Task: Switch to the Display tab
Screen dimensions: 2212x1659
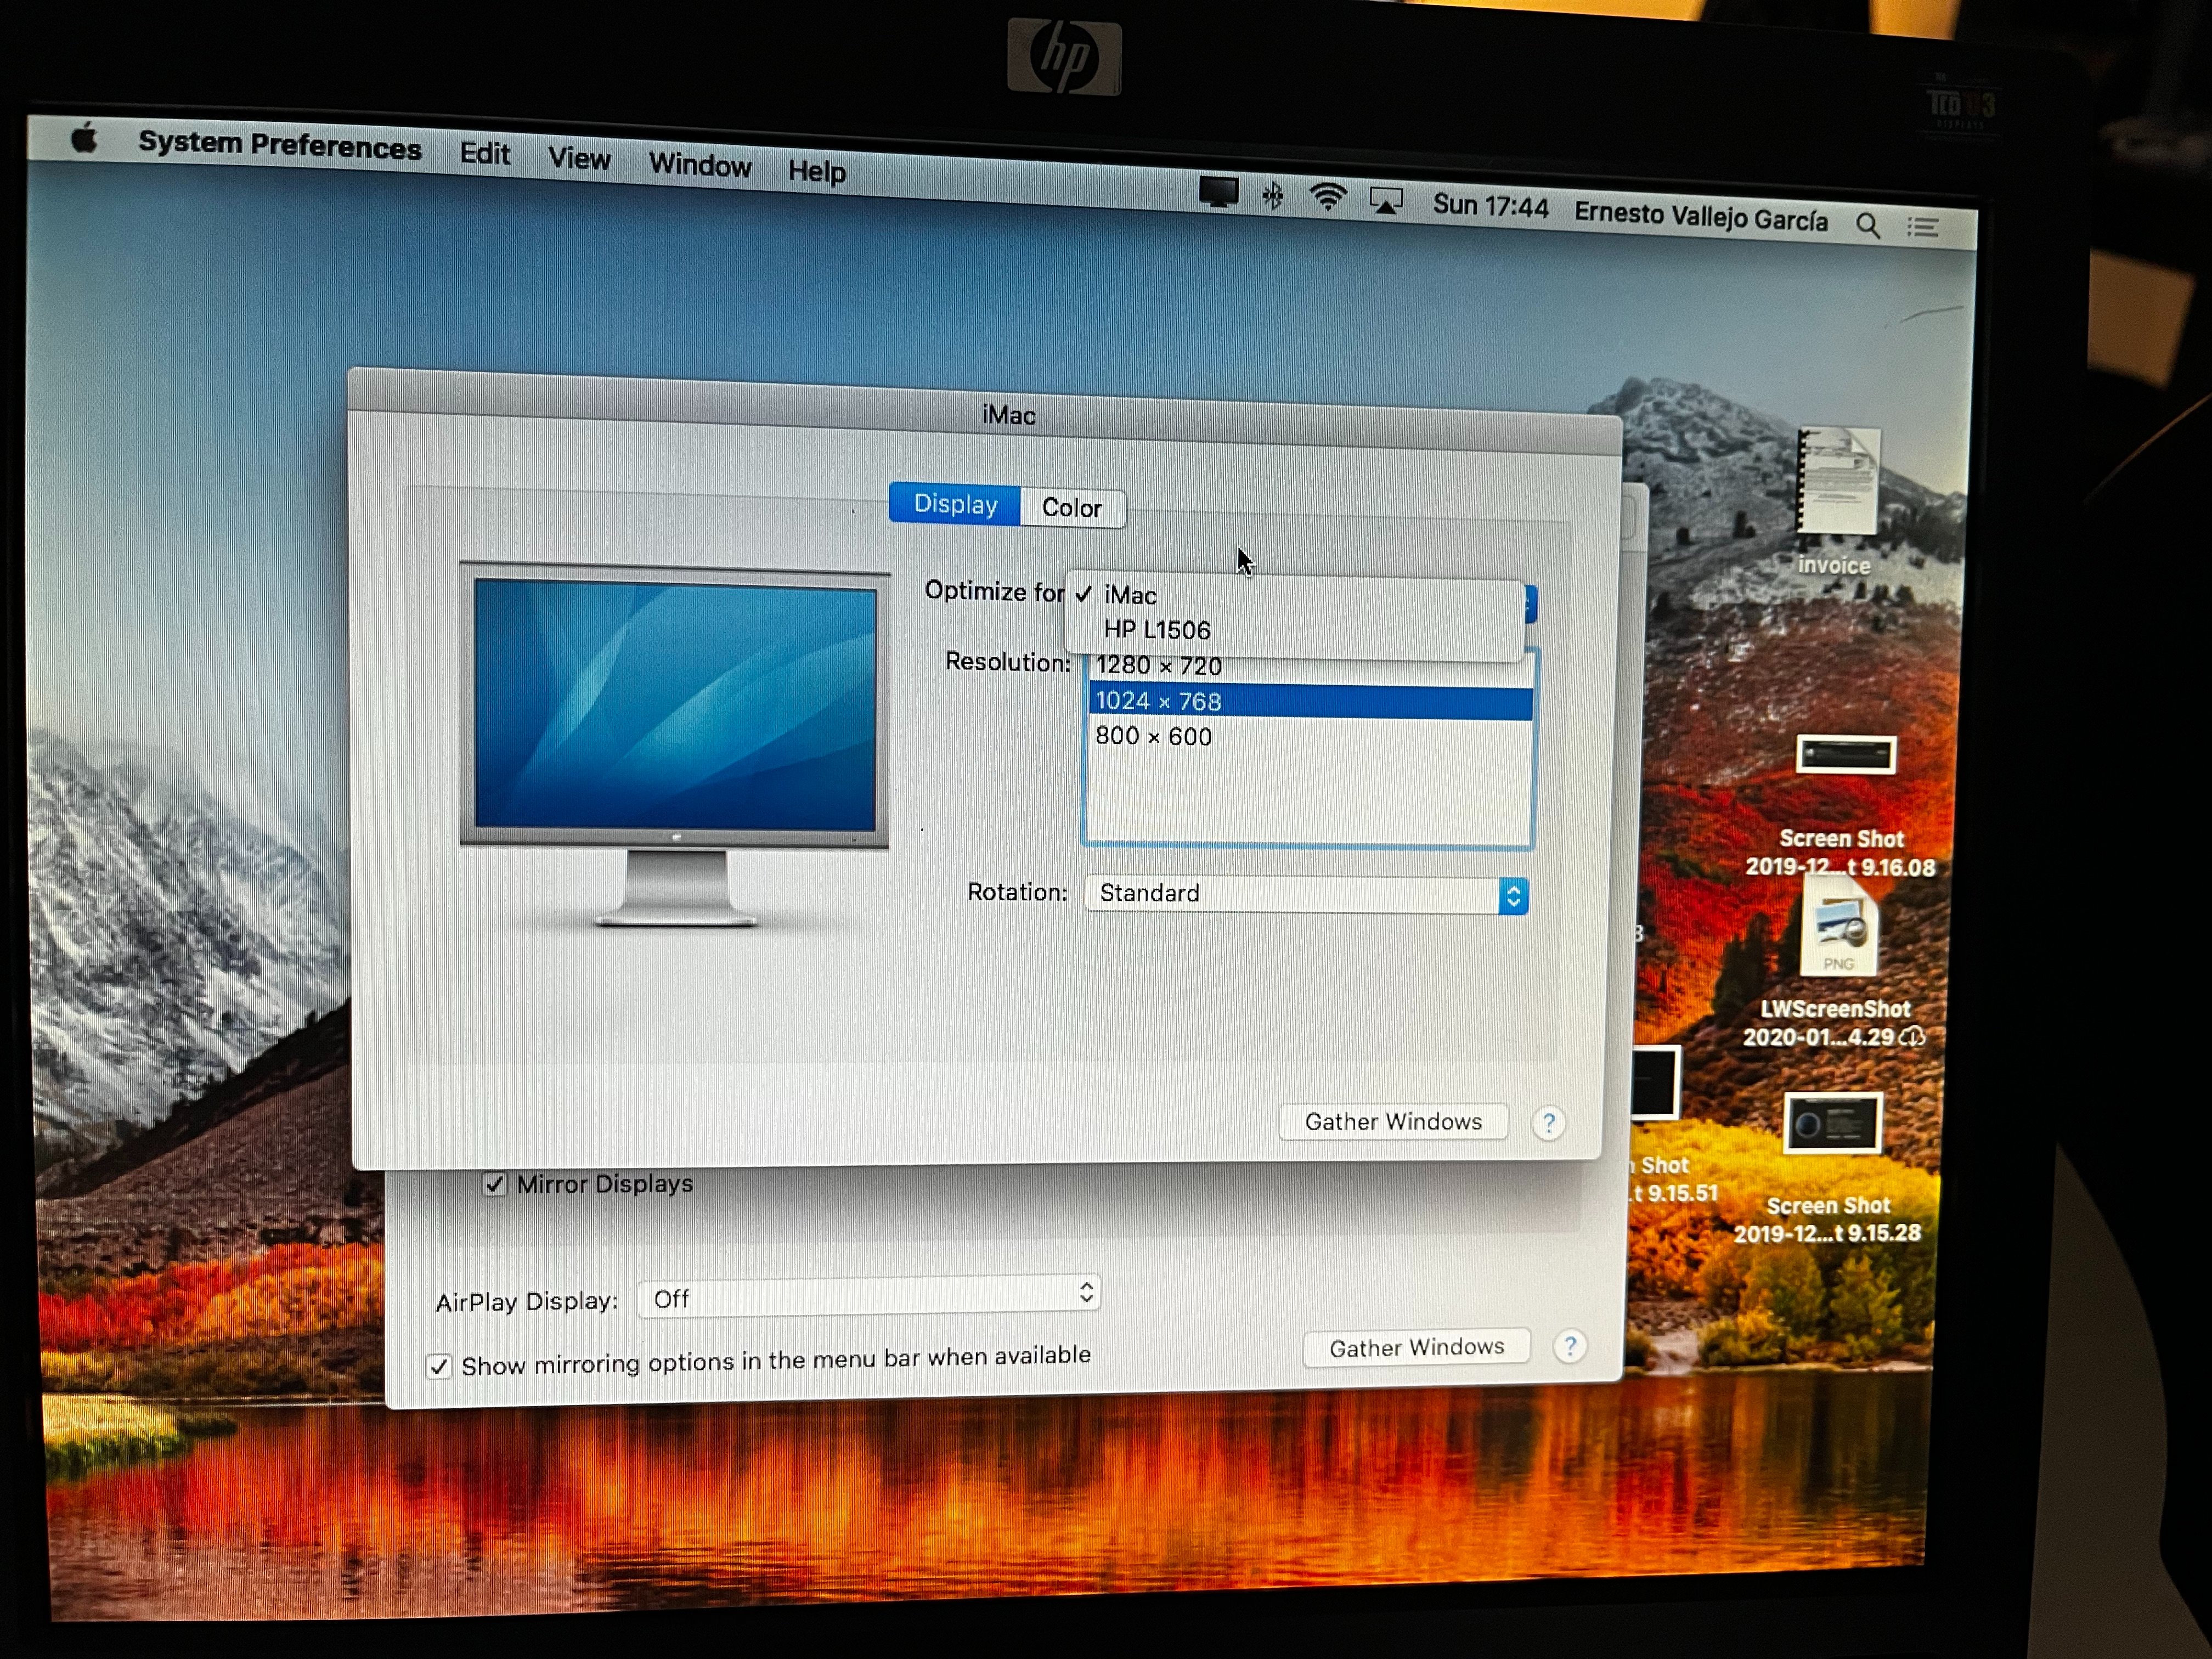Action: 955,504
